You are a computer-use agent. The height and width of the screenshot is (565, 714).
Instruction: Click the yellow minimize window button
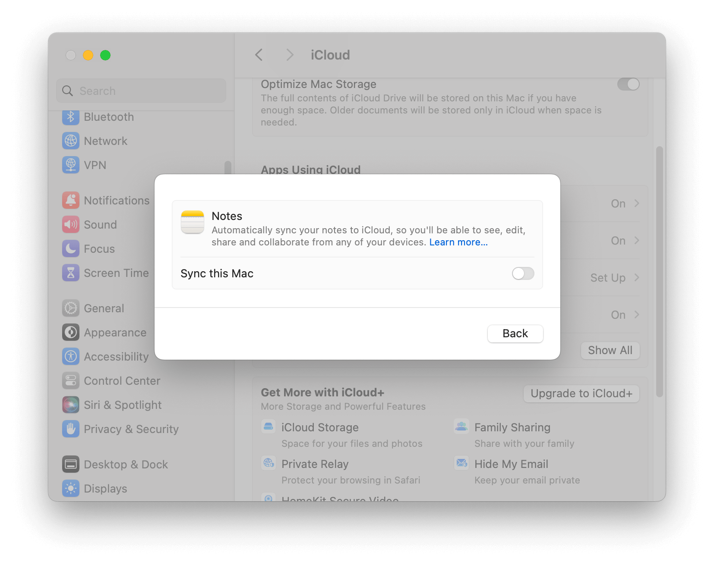[88, 55]
